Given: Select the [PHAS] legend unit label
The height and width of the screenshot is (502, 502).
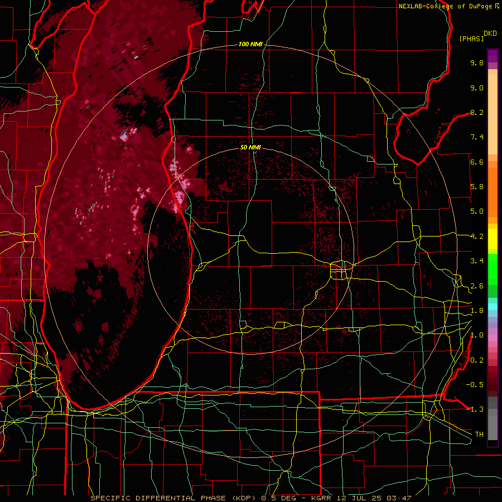Looking at the screenshot, I should coord(471,39).
